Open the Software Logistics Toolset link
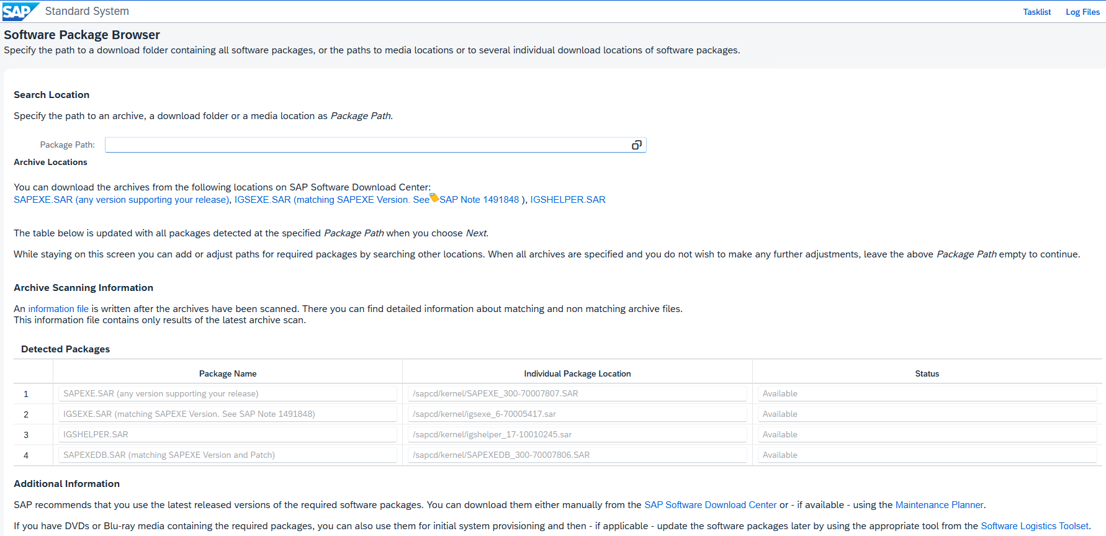The image size is (1106, 536). point(1035,526)
